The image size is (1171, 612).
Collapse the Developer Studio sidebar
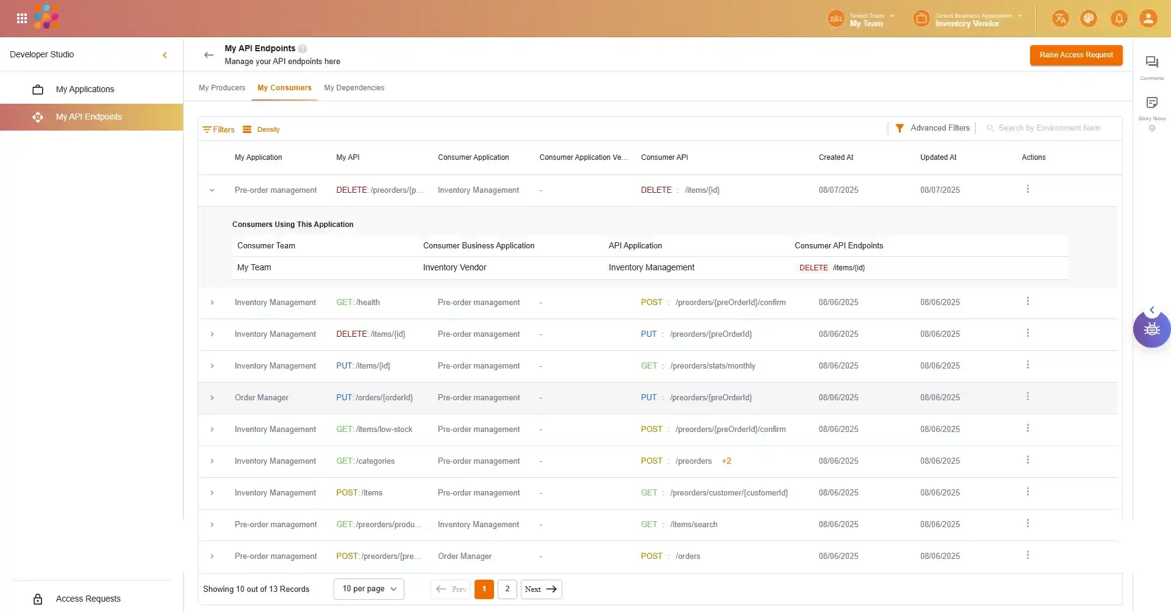click(x=165, y=55)
